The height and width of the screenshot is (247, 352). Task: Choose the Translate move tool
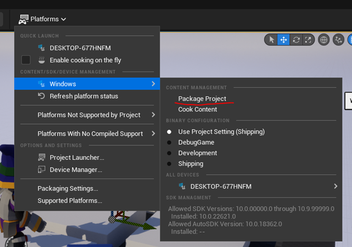coord(284,40)
